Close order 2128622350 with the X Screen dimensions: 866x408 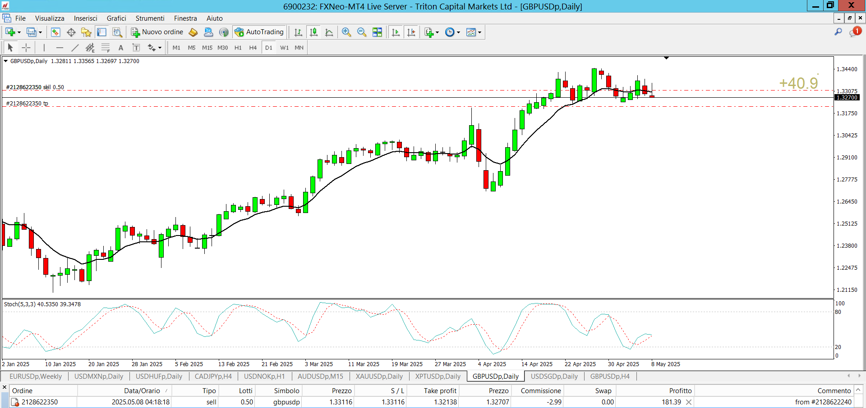tap(689, 402)
